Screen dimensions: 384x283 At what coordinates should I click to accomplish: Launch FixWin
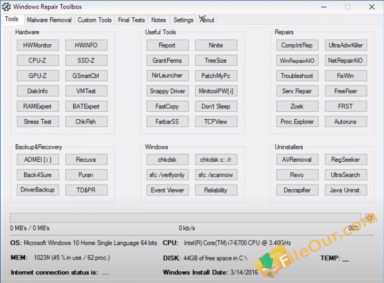[346, 76]
